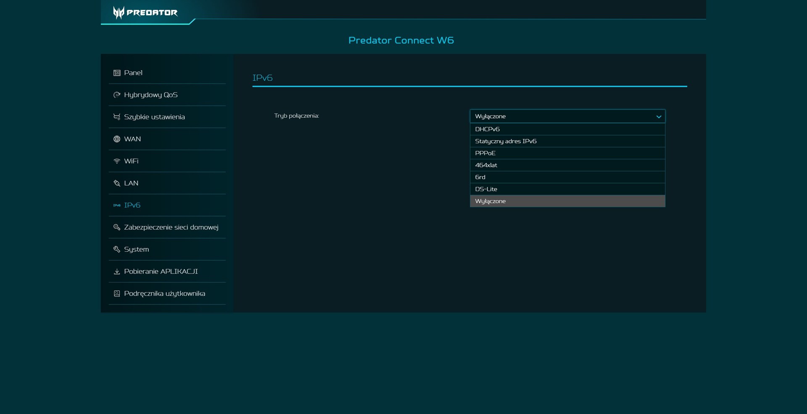Click the Predator logo in header

click(x=145, y=13)
